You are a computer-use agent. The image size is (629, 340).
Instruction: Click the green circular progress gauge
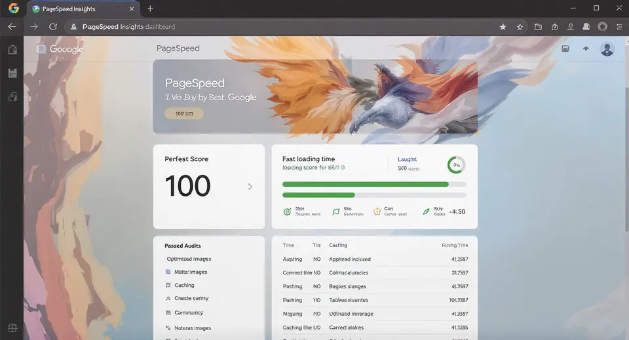(456, 165)
